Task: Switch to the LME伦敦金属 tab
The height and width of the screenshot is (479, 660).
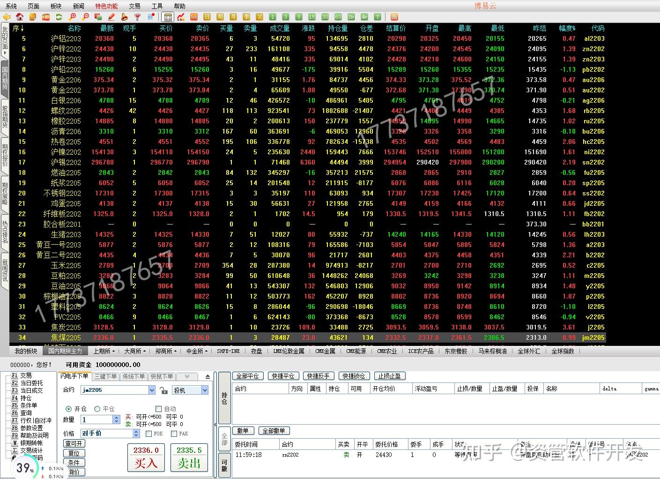Action: tap(288, 351)
